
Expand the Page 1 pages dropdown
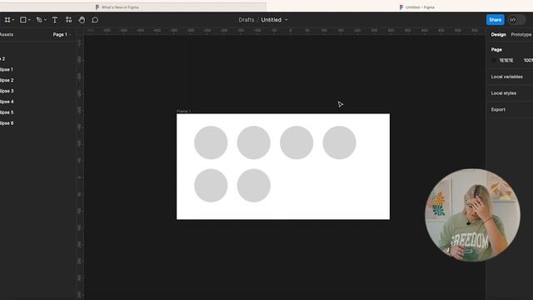point(62,34)
